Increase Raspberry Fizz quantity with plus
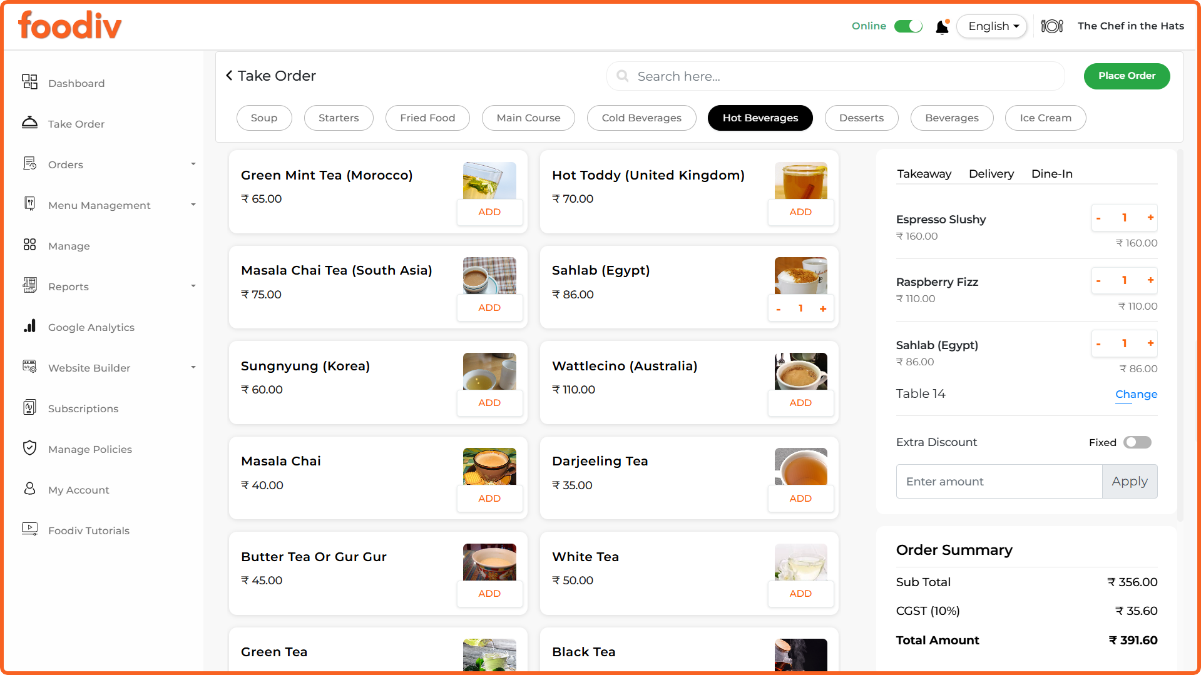 (1150, 280)
